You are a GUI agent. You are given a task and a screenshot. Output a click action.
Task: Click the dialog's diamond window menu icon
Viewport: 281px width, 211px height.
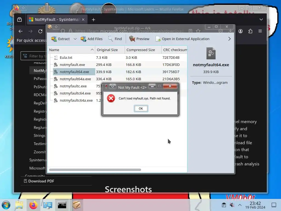point(113,86)
